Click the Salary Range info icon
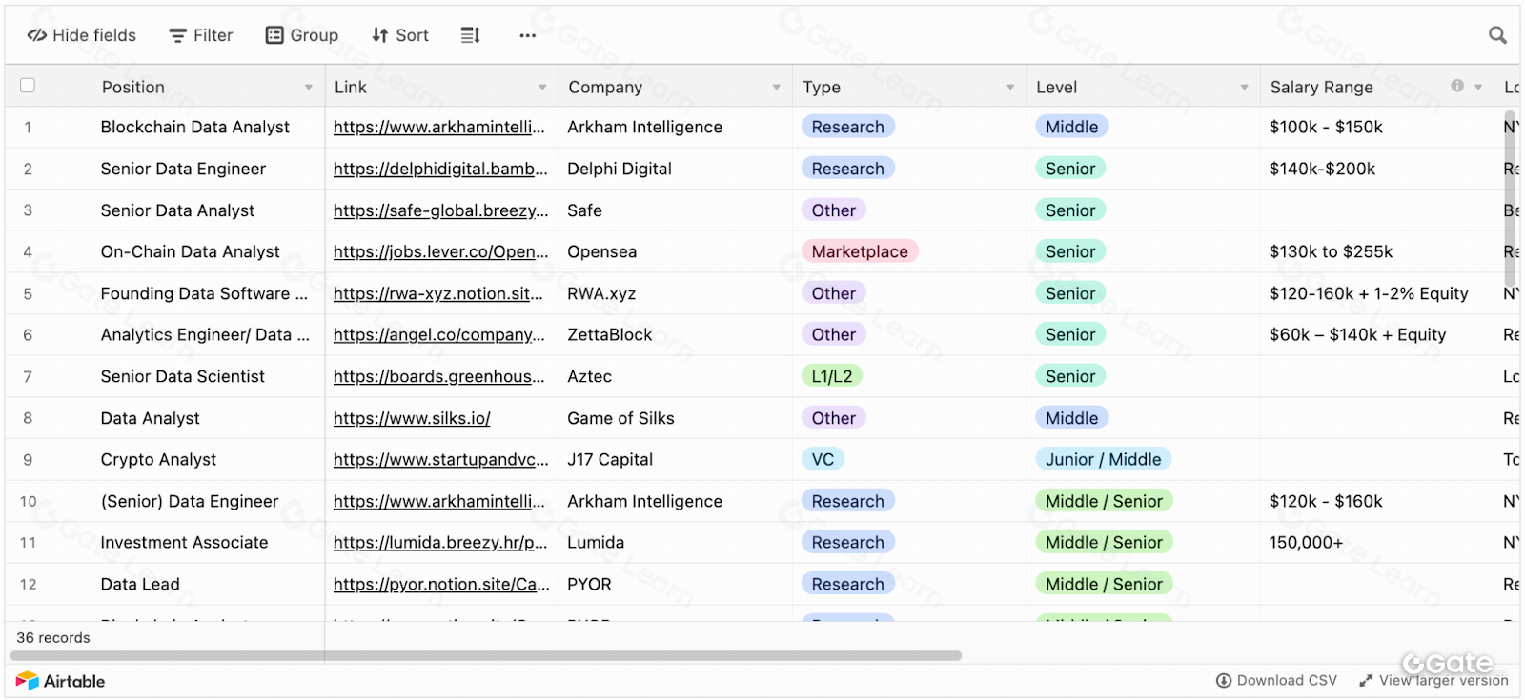 coord(1456,86)
